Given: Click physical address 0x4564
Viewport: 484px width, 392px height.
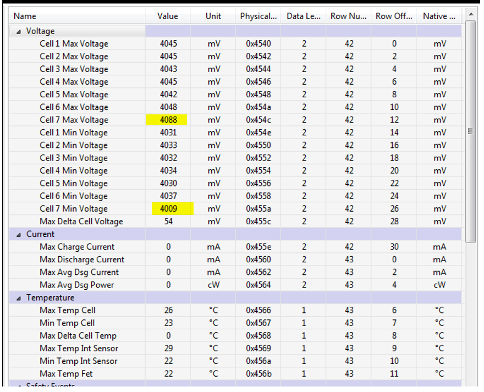Looking at the screenshot, I should [258, 285].
